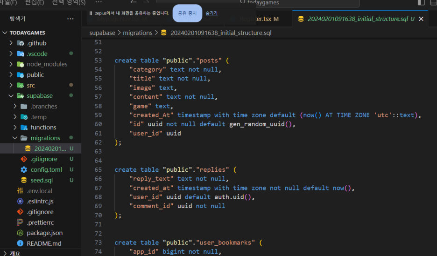
Task: Click the package.json Node icon
Action: pyautogui.click(x=20, y=233)
